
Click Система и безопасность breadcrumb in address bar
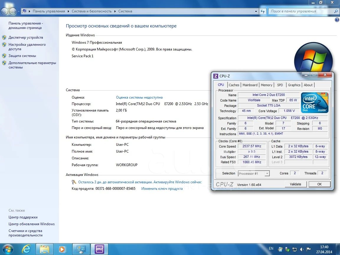(91, 11)
